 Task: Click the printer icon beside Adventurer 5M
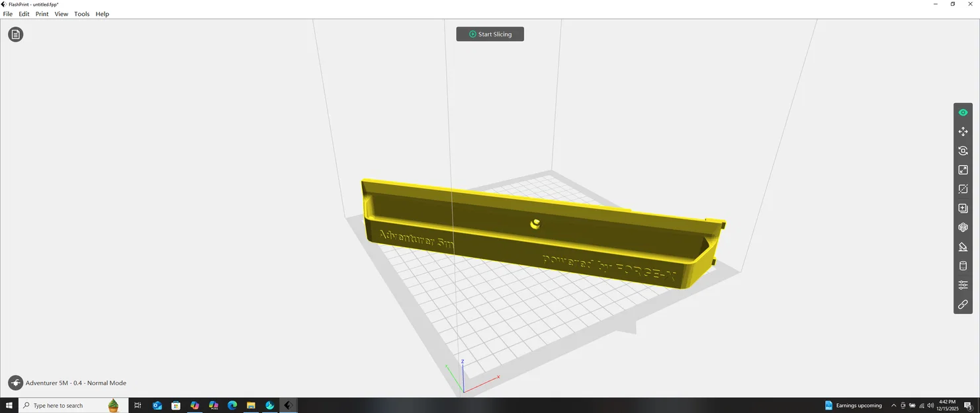point(15,383)
